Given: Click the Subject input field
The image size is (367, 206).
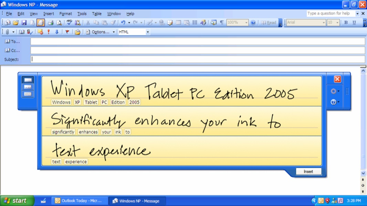Looking at the screenshot, I should (x=198, y=59).
